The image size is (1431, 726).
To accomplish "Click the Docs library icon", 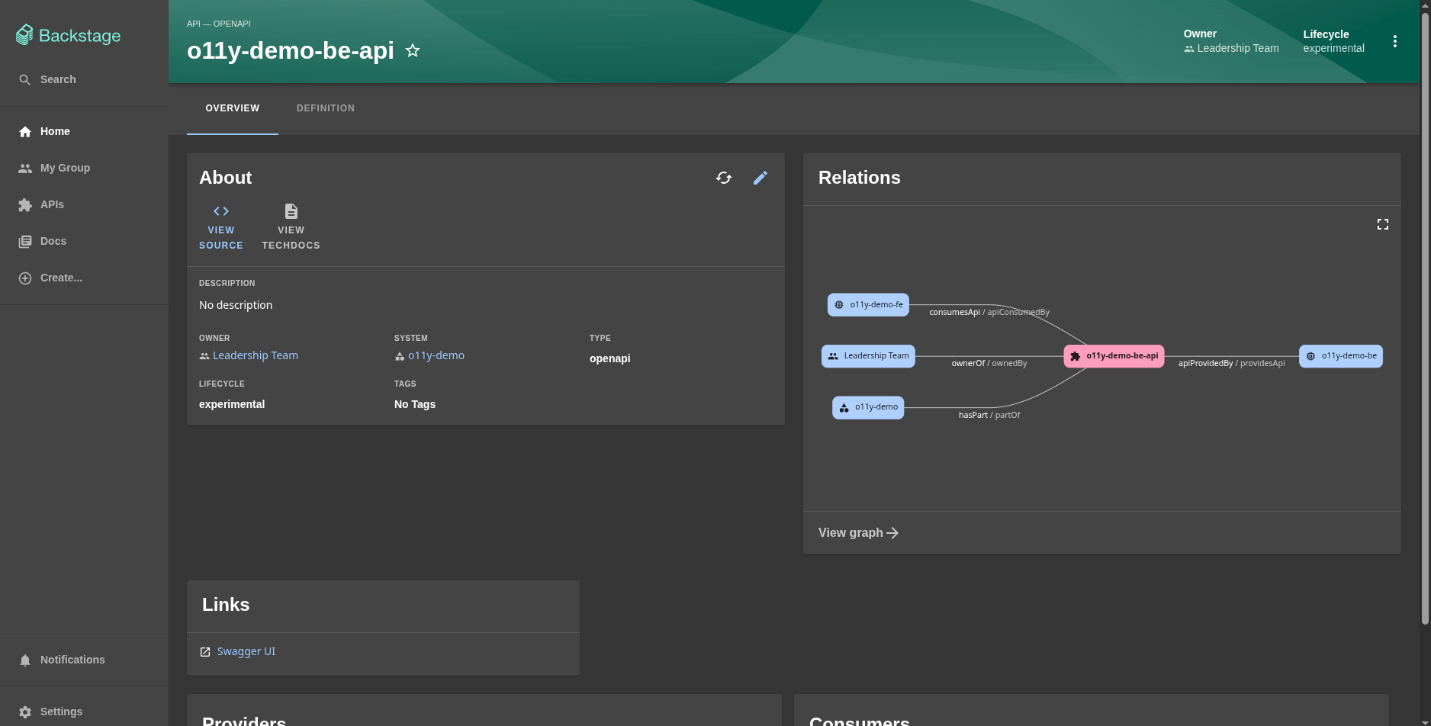I will [x=25, y=241].
